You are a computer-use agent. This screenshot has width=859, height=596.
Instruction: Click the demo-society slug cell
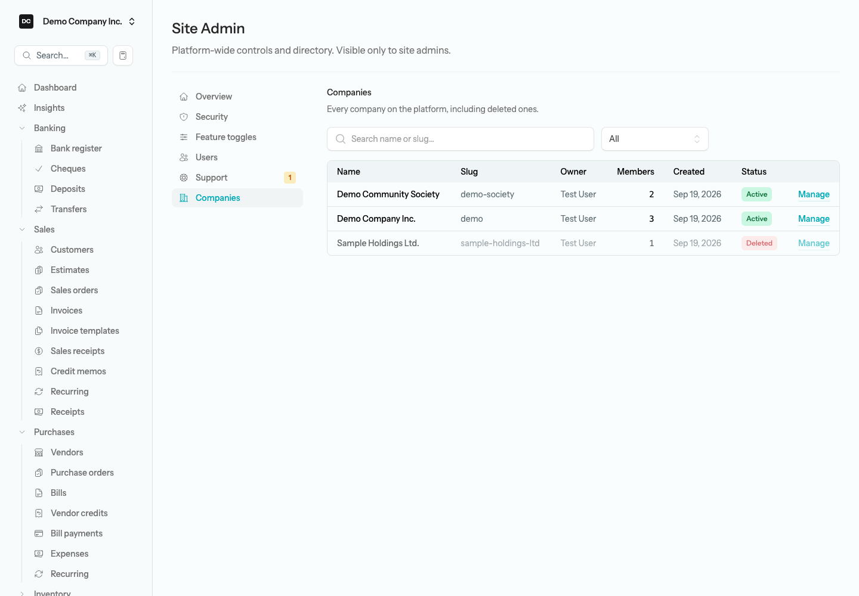[487, 194]
